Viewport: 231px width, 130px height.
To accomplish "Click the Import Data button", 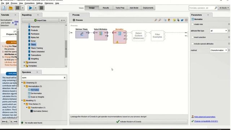I will 40,20.
